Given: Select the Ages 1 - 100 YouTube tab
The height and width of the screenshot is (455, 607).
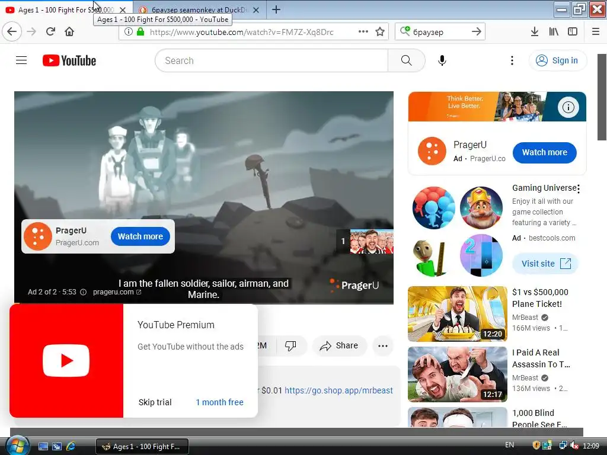Looking at the screenshot, I should click(x=66, y=10).
